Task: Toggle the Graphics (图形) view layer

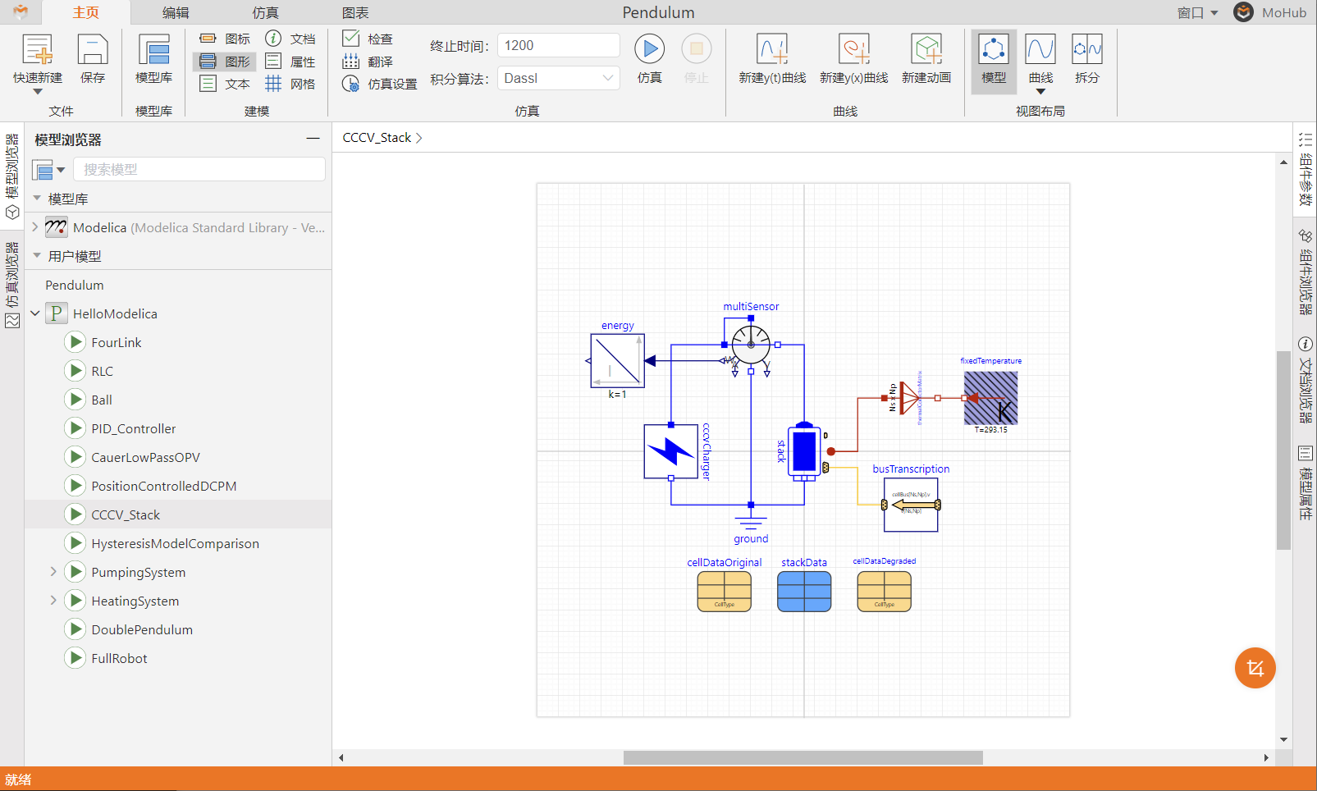Action: [225, 62]
